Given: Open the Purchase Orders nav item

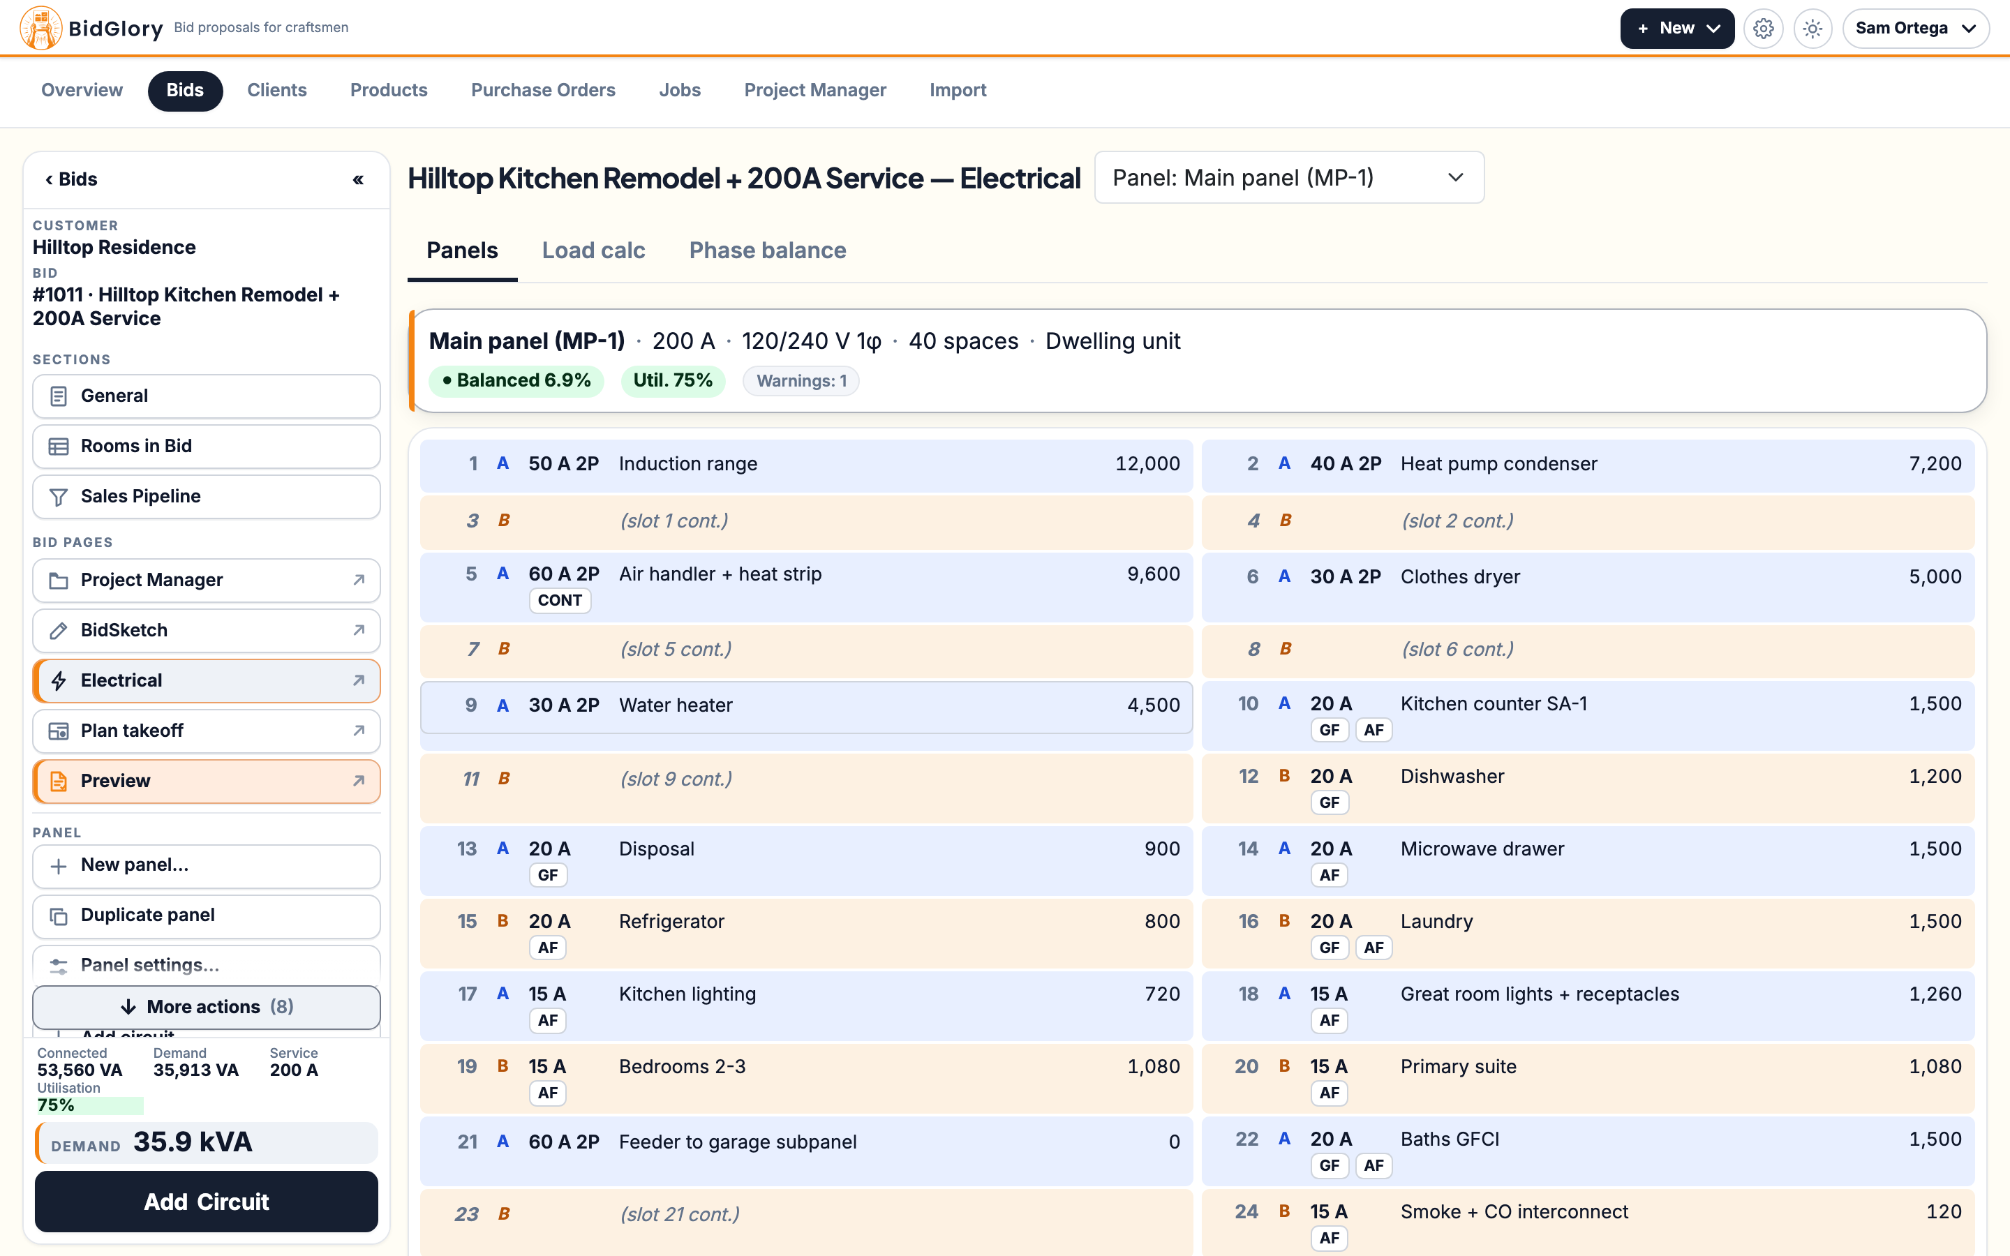Looking at the screenshot, I should coord(543,91).
